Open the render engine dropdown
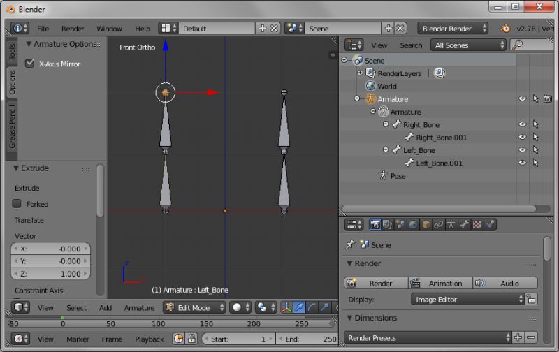This screenshot has height=352, width=559. (x=453, y=29)
